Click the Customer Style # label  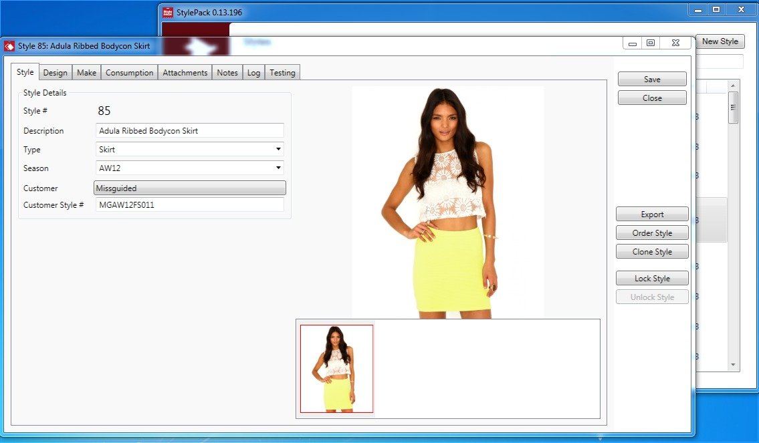pyautogui.click(x=53, y=205)
